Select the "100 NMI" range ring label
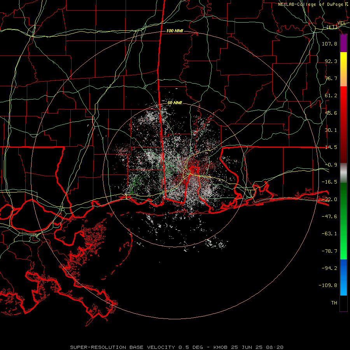Image resolution: width=350 pixels, height=350 pixels. (x=175, y=31)
